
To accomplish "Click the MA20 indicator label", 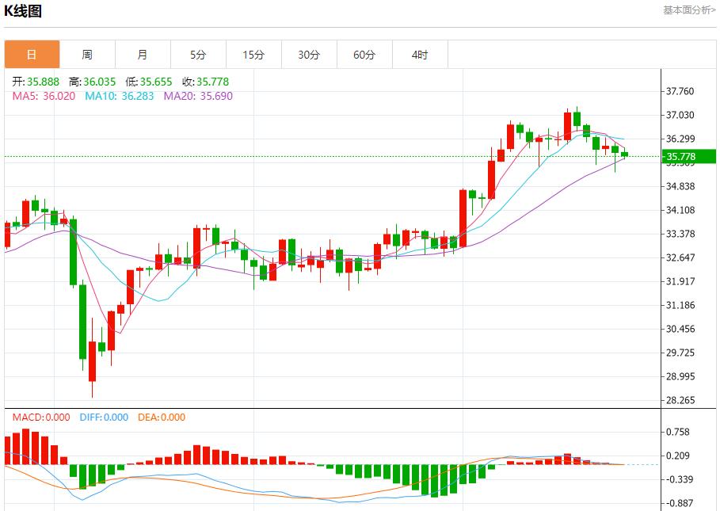I will click(198, 96).
